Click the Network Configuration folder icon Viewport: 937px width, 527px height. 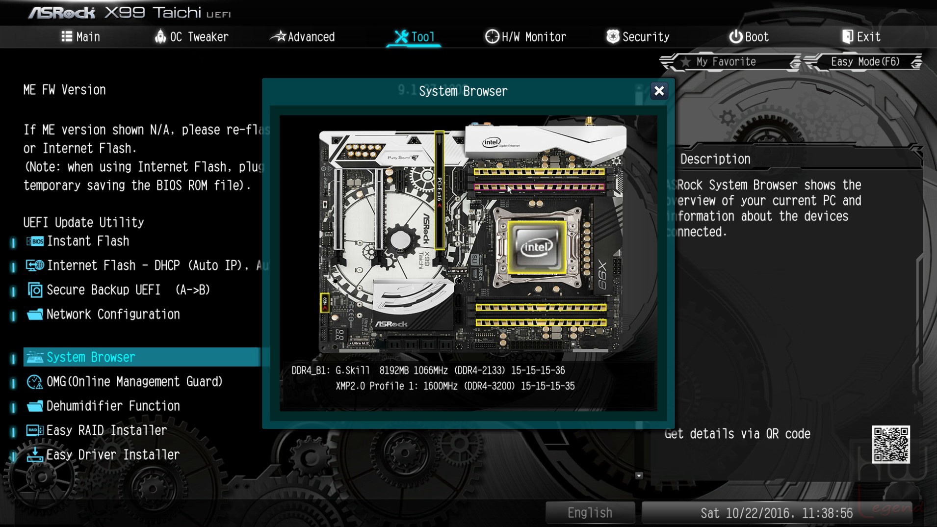(x=35, y=315)
